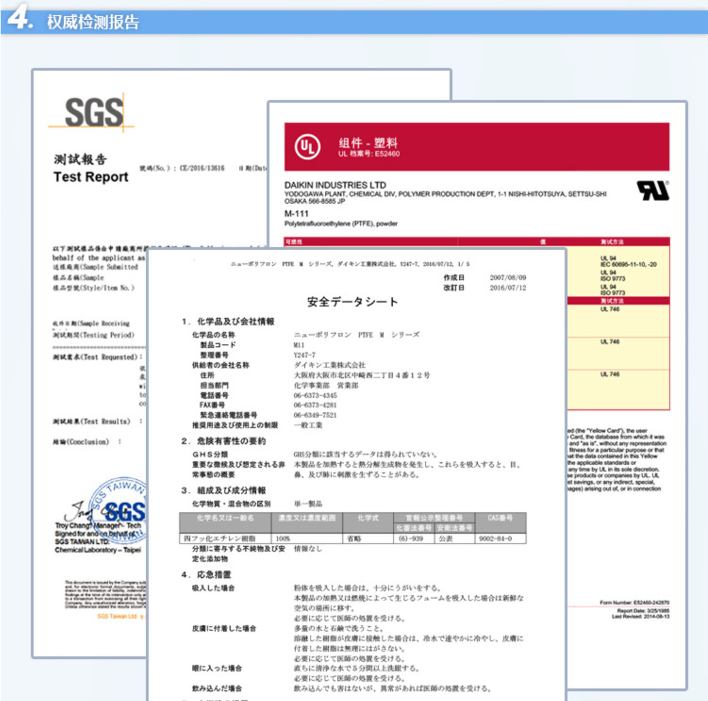The width and height of the screenshot is (708, 701).
Task: Click the '改訂日' label
Action: click(454, 287)
